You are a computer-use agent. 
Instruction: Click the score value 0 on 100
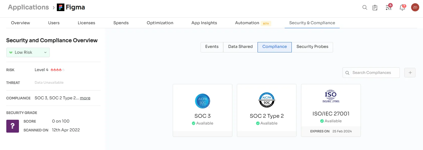pyautogui.click(x=61, y=121)
